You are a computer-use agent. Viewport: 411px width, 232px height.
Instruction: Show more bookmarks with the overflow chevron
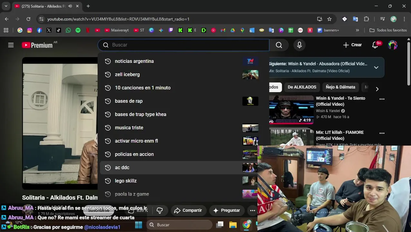[x=357, y=30]
